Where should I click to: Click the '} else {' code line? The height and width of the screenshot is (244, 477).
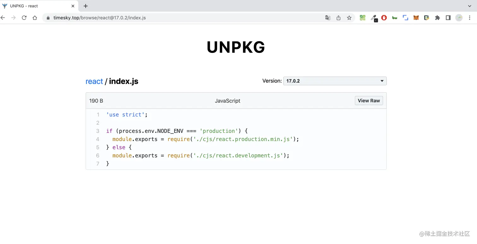tap(119, 147)
